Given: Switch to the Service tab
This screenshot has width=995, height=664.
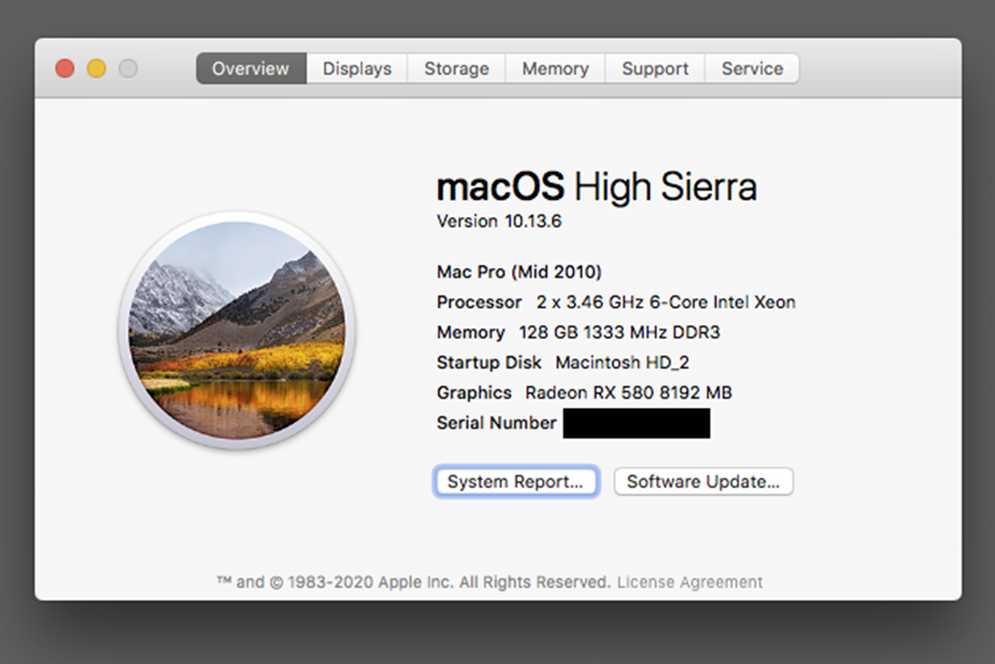Looking at the screenshot, I should click(x=752, y=68).
